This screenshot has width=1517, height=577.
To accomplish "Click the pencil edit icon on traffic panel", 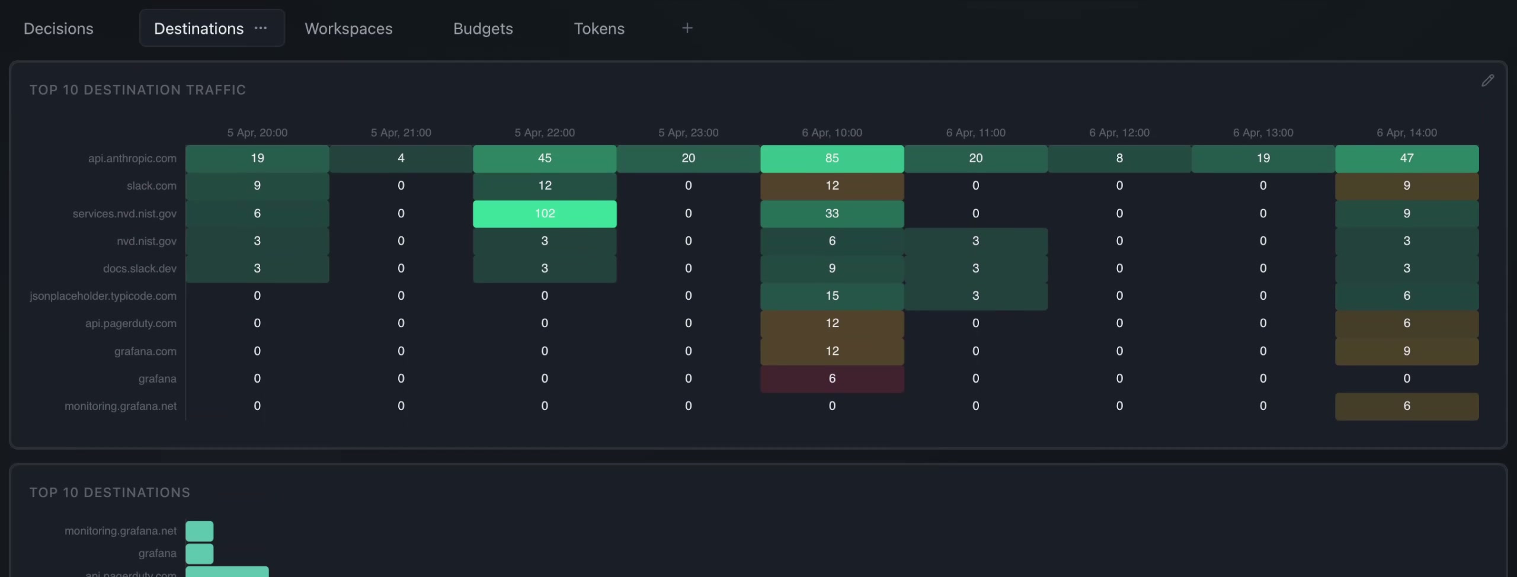I will 1487,81.
